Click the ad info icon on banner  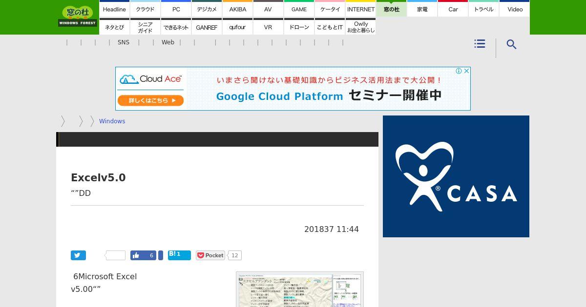(459, 71)
